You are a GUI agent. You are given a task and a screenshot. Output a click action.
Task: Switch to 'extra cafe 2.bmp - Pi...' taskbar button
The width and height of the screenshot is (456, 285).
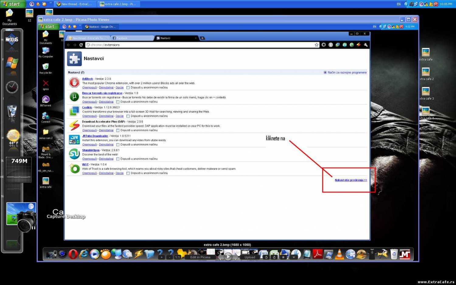[118, 4]
